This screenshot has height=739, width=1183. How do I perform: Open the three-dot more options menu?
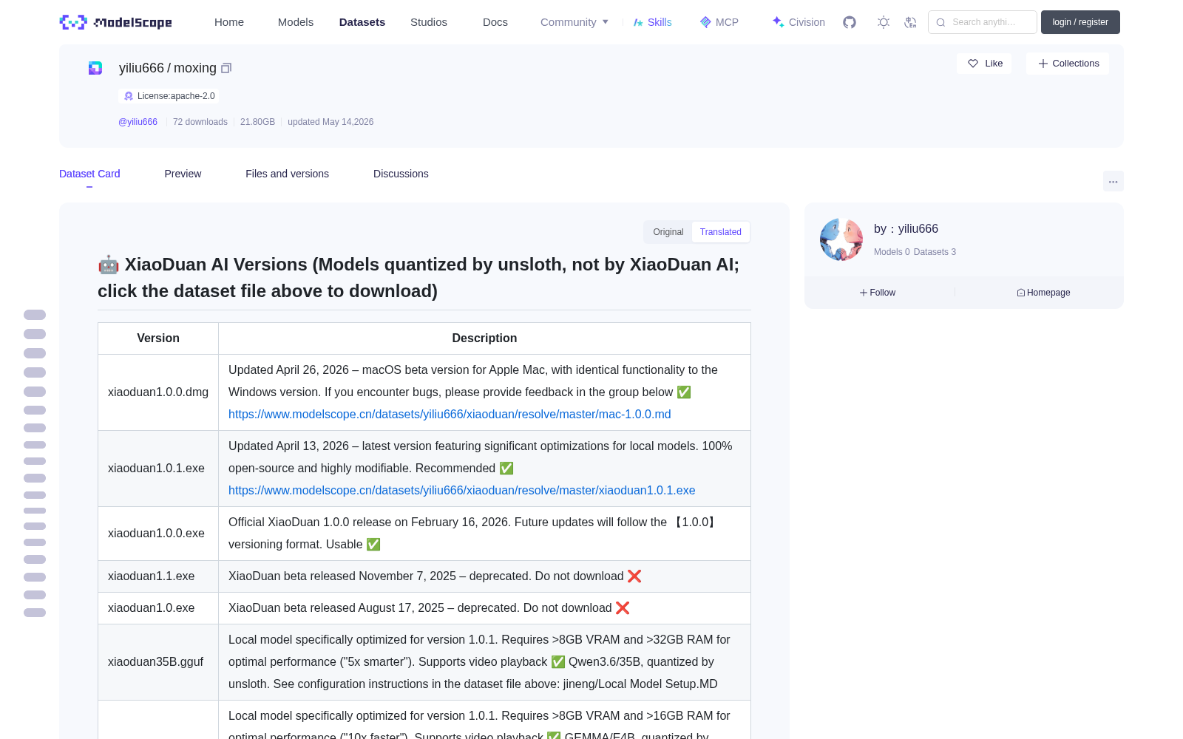[1113, 181]
